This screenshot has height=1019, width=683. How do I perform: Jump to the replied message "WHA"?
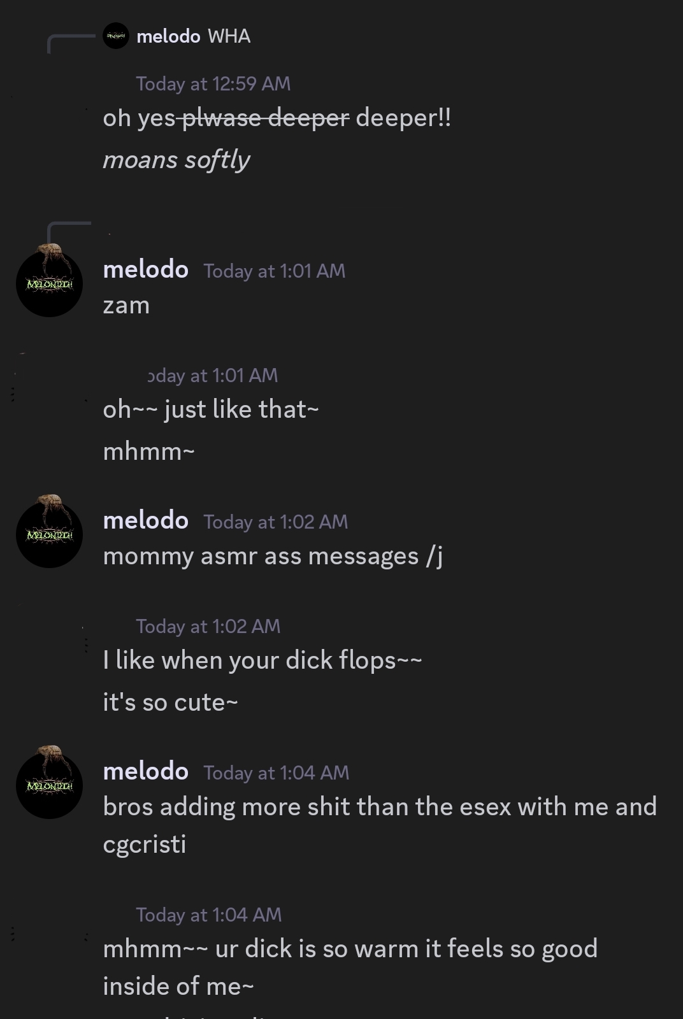(229, 37)
